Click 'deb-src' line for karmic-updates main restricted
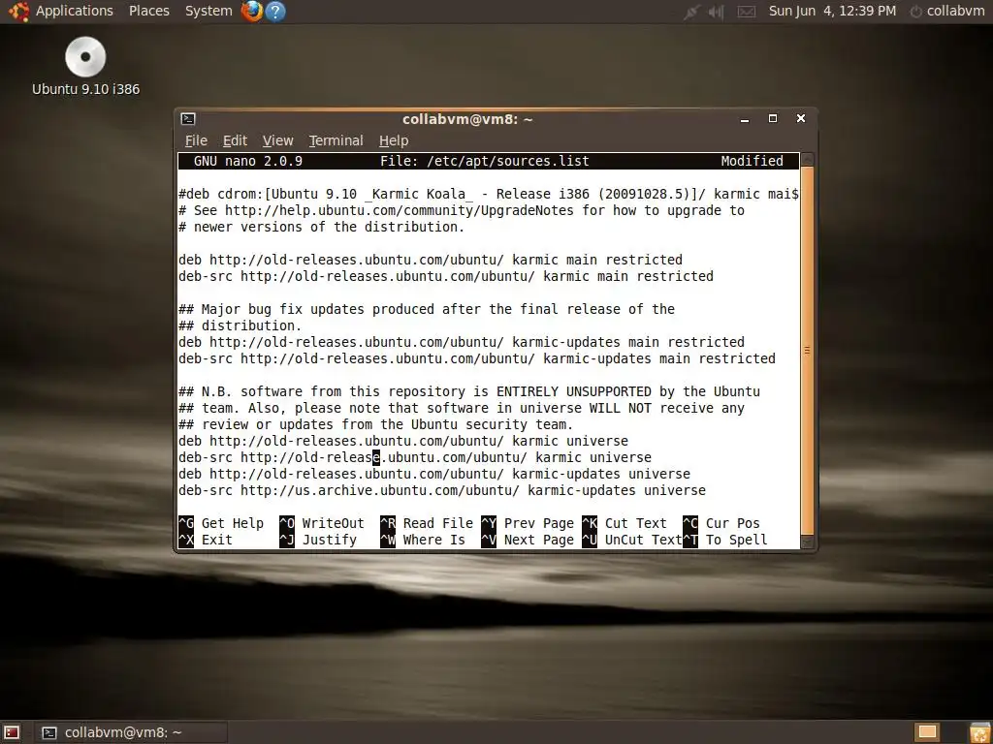Viewport: 993px width, 744px height. 477,358
